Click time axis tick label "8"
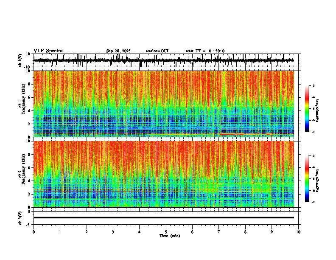336x260 pixels. 245,232
